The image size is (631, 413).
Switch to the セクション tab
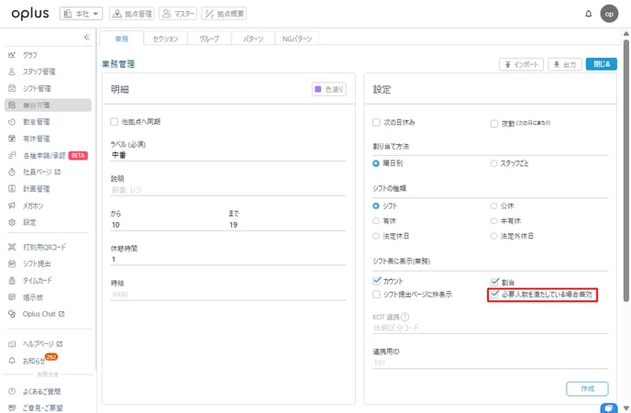[165, 39]
